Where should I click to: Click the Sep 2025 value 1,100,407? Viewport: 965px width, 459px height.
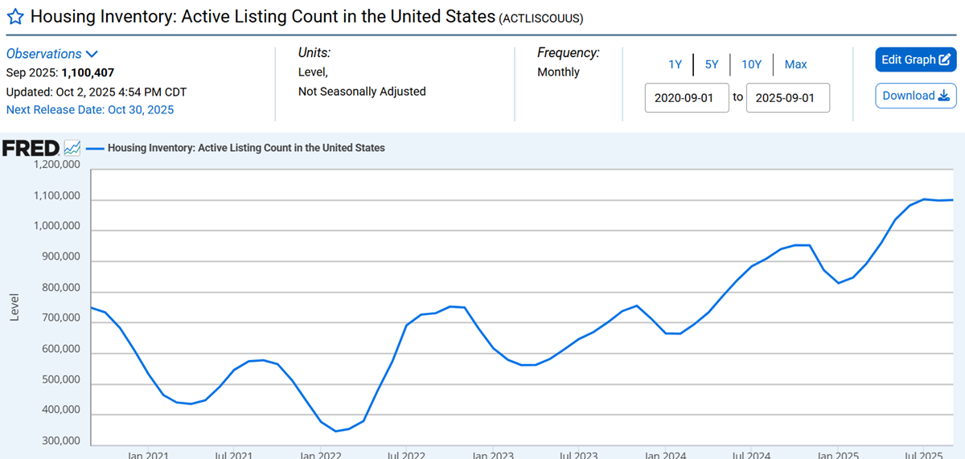[88, 72]
